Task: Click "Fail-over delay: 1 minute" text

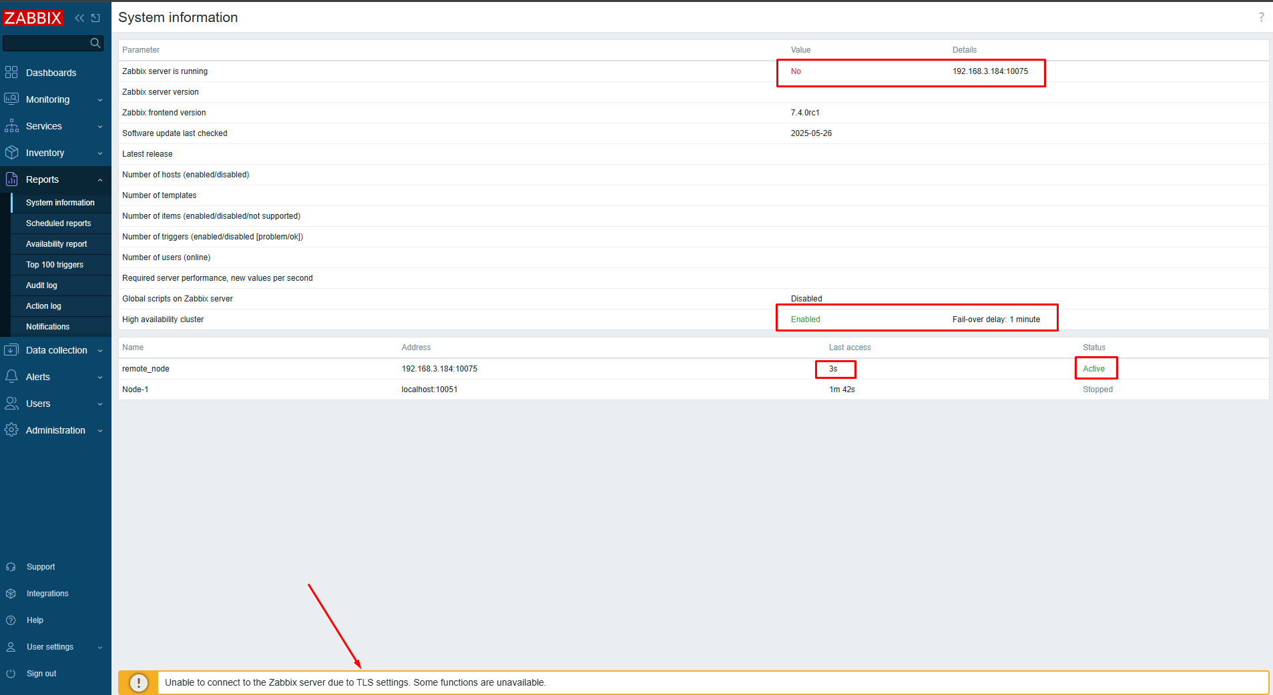Action: point(996,319)
